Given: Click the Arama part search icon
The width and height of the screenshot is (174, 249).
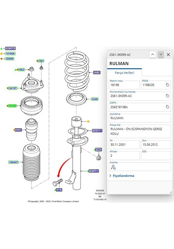Looking at the screenshot, I should pos(113,167).
